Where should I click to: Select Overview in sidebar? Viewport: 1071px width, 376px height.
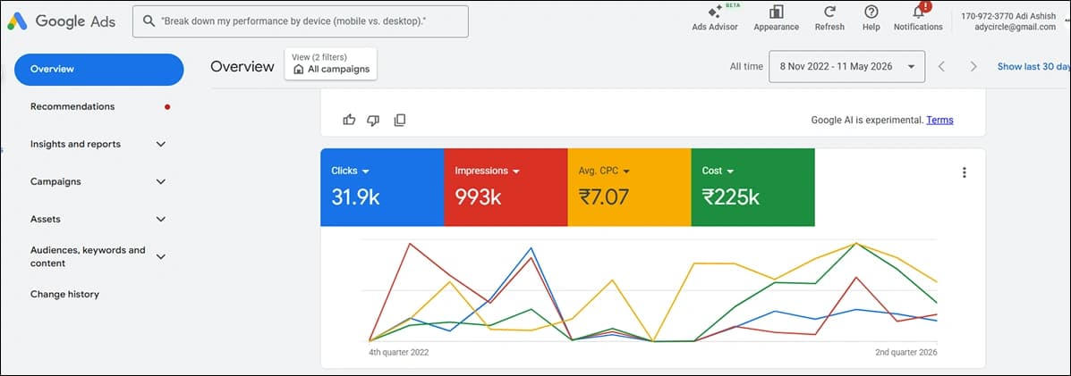click(99, 69)
